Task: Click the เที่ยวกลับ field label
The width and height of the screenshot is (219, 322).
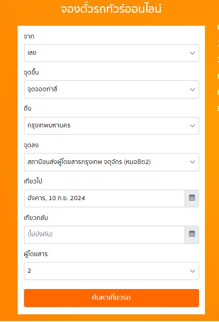Action: (x=36, y=218)
